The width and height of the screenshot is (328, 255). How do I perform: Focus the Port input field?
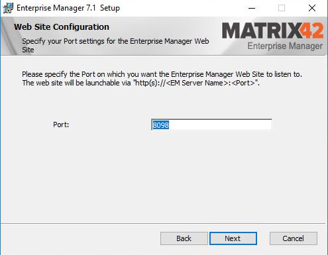pyautogui.click(x=211, y=125)
